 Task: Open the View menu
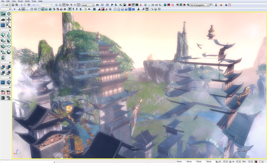(14, 1)
